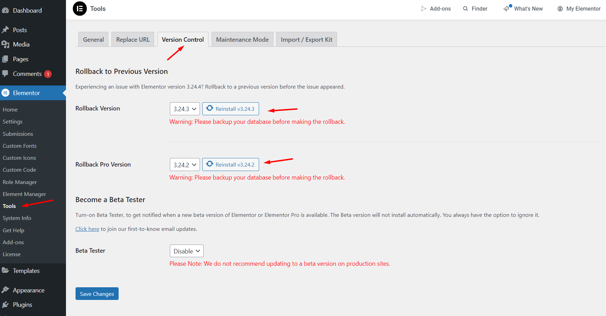Click the Finder magnifier icon
The height and width of the screenshot is (316, 606).
pyautogui.click(x=466, y=9)
